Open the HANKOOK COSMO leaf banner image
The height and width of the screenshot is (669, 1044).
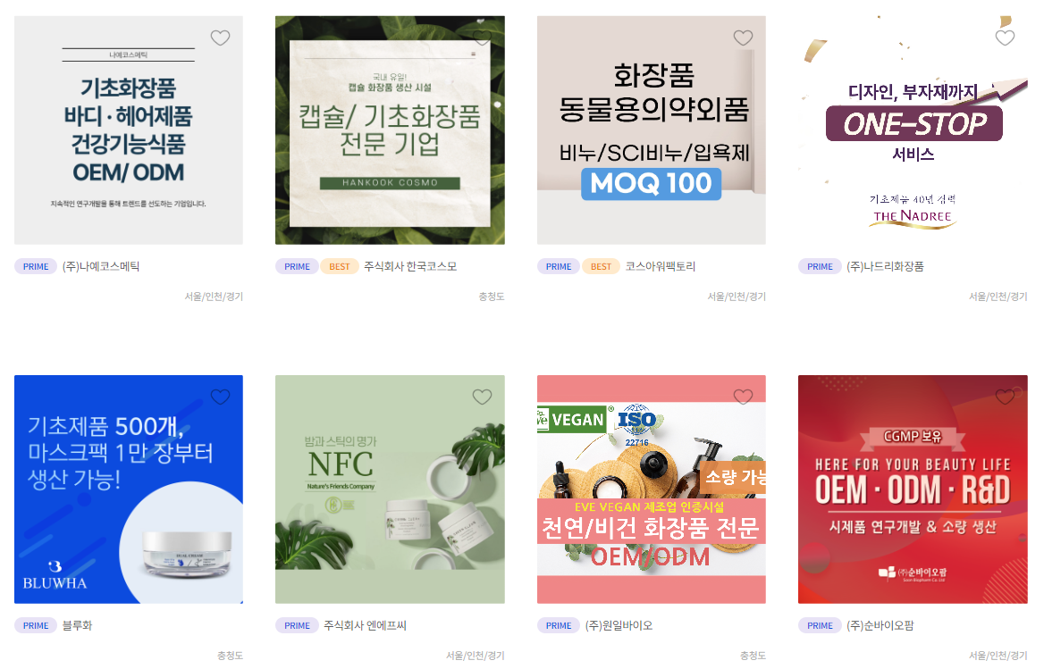coord(391,130)
